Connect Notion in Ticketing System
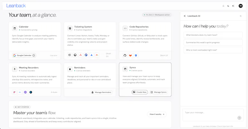This screenshot has height=129, width=248. [69, 55]
